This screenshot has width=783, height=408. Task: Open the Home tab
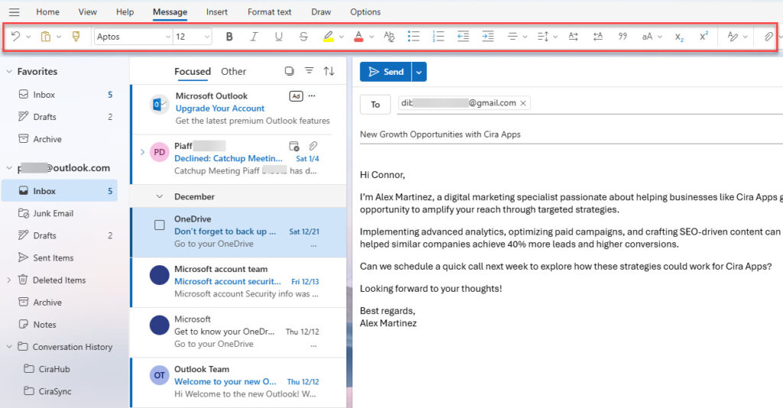[48, 12]
